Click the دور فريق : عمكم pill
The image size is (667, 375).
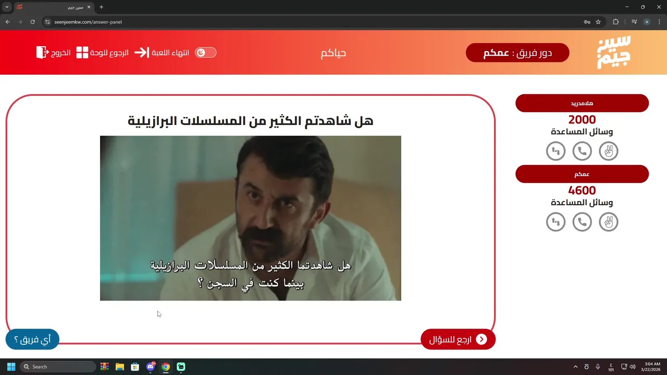[x=517, y=53]
